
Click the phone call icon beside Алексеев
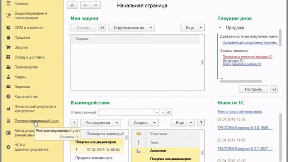tap(139, 151)
